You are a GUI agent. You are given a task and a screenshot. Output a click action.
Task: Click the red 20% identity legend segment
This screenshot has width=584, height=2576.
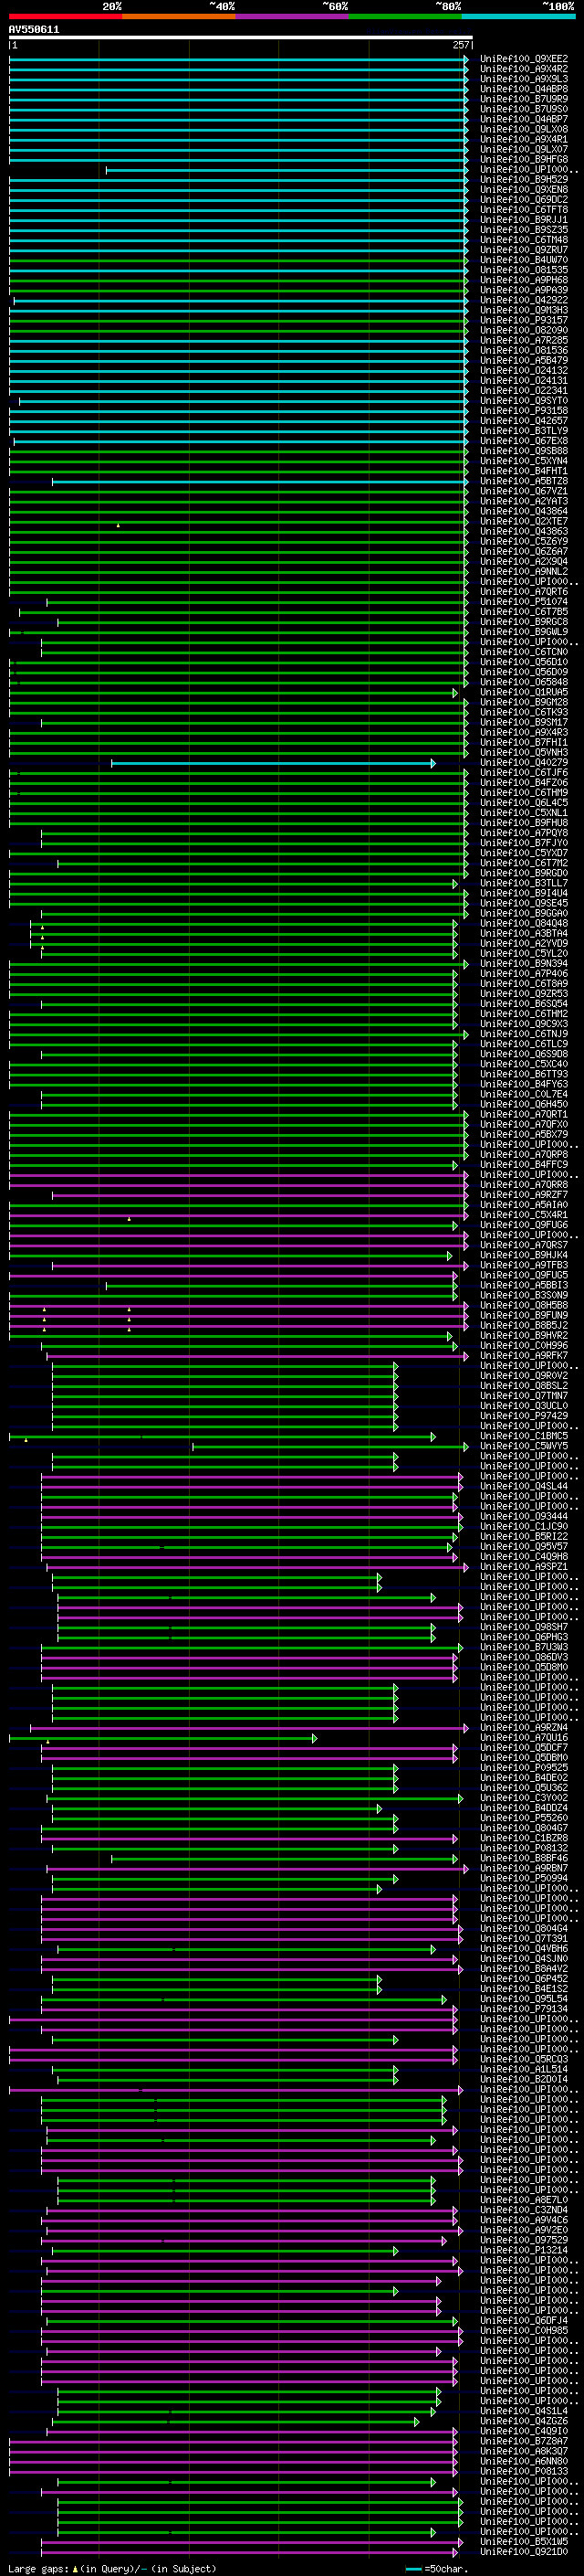65,16
